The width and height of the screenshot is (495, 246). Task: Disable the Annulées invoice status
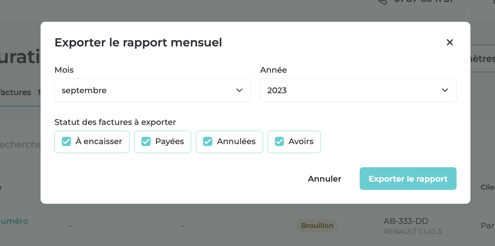208,142
